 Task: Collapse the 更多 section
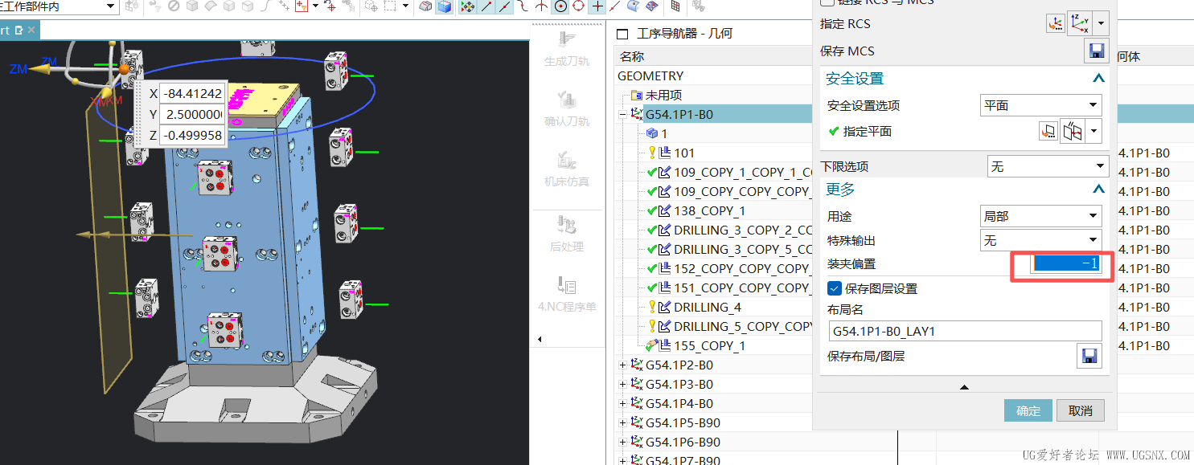click(1098, 190)
